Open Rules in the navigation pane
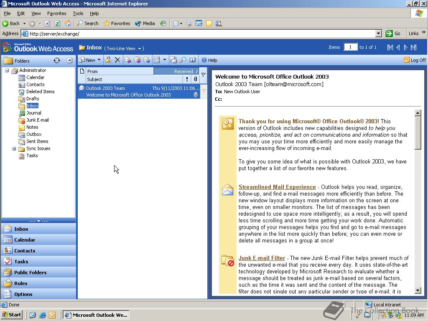This screenshot has width=428, height=321. (38, 283)
